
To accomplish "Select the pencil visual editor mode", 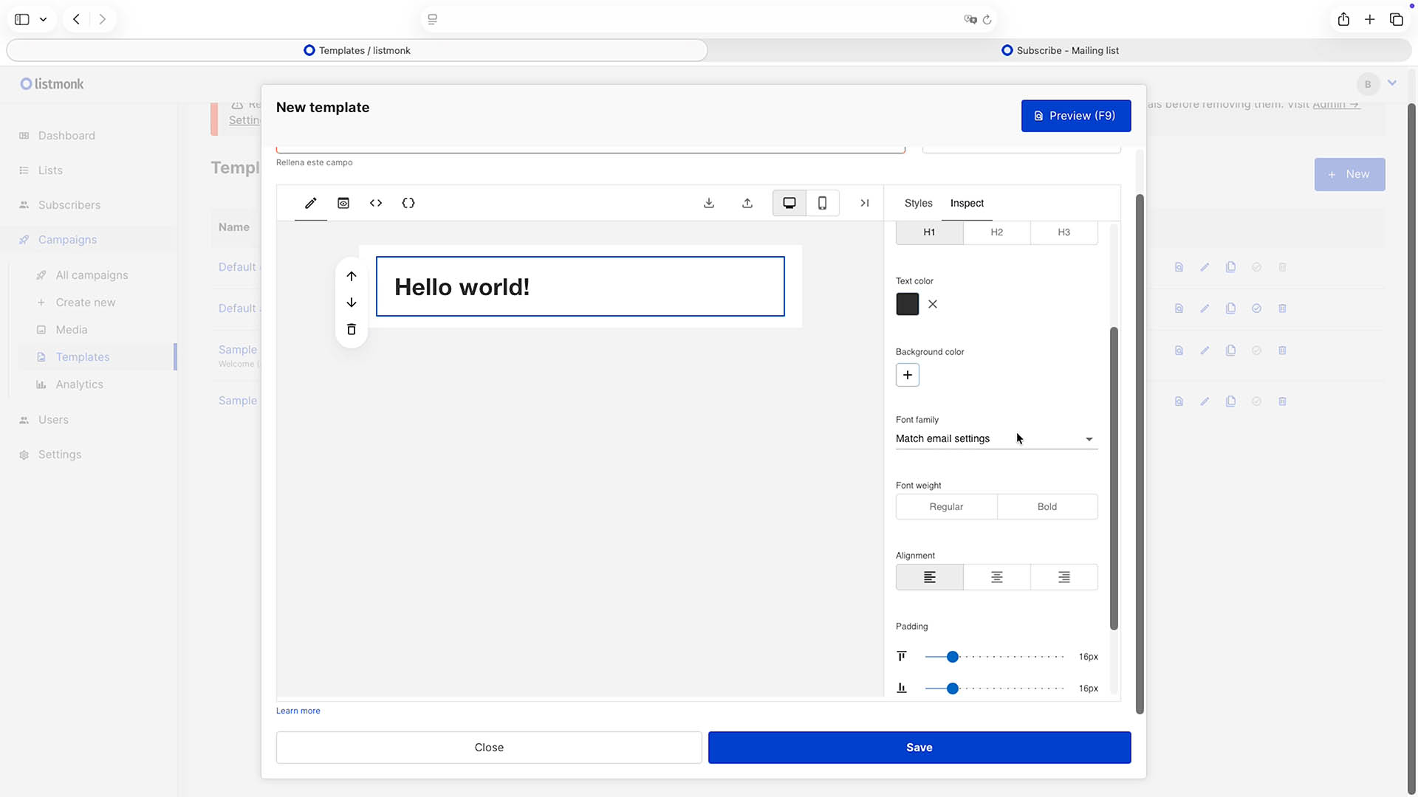I will (x=310, y=203).
